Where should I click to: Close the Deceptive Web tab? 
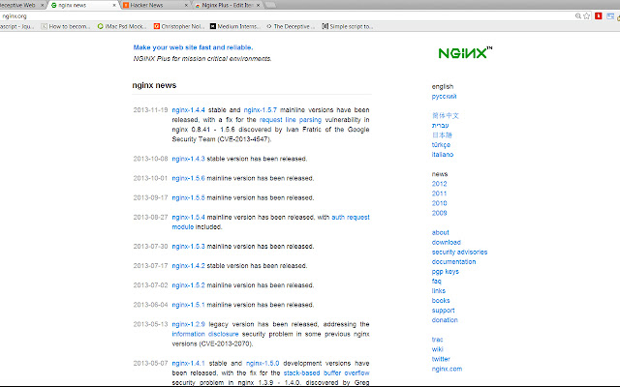pos(42,5)
